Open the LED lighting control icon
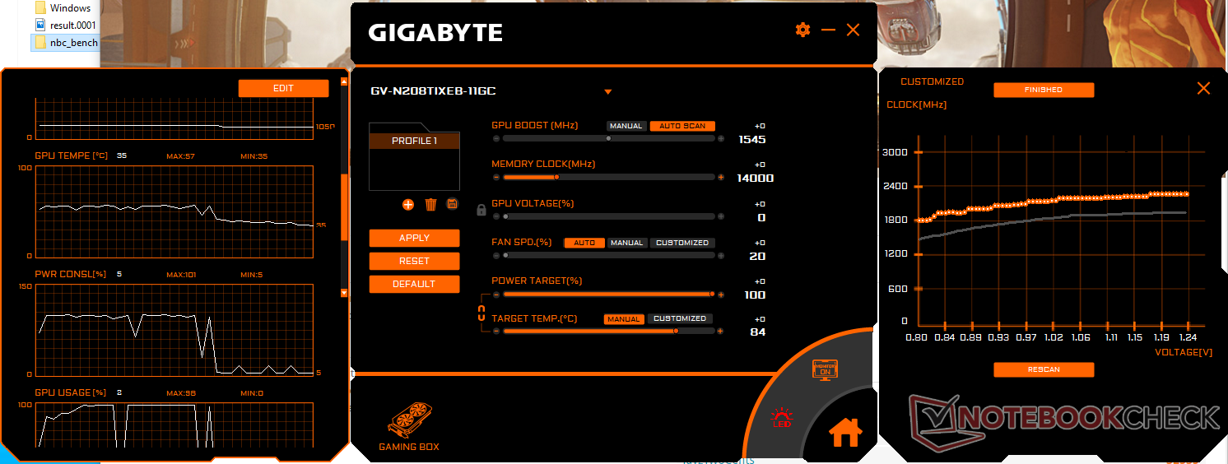The width and height of the screenshot is (1228, 464). (x=782, y=418)
